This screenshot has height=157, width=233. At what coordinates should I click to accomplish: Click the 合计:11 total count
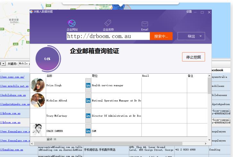[51, 139]
